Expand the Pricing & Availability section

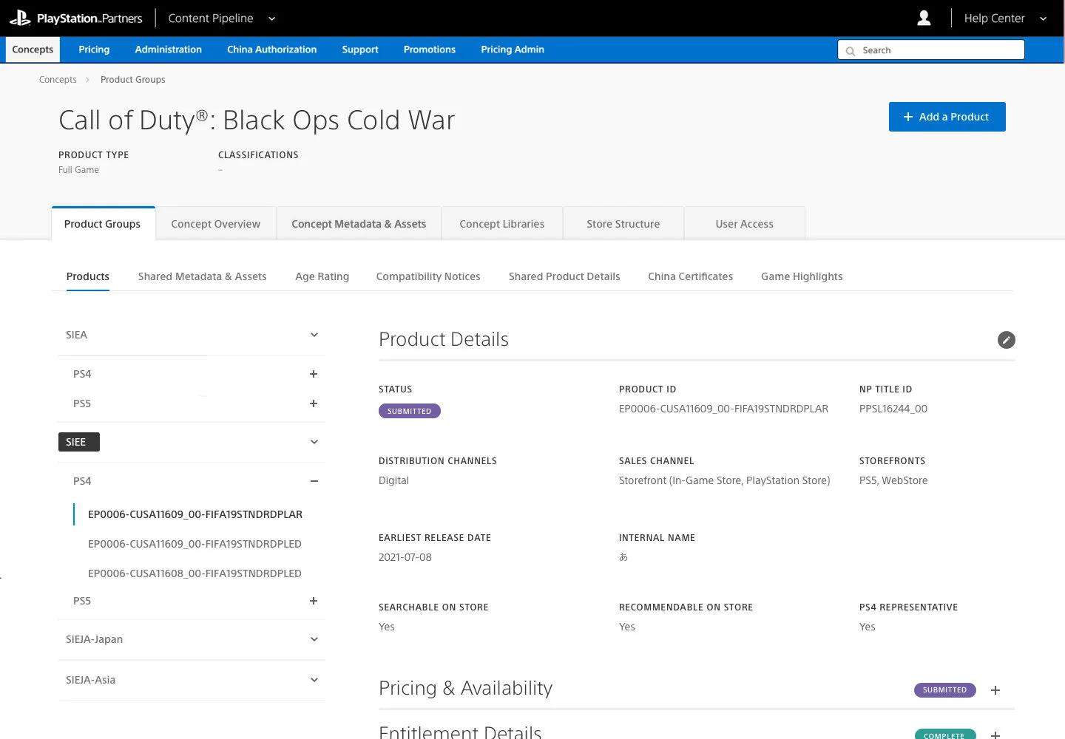(x=995, y=690)
